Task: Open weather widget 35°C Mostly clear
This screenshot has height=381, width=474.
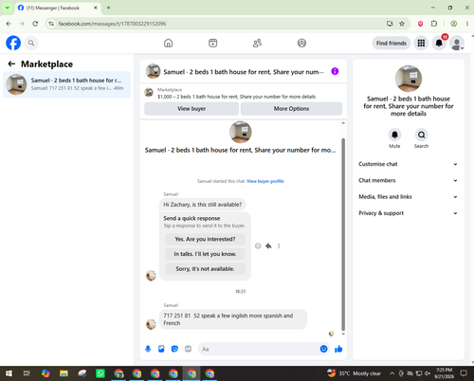Action: coord(354,373)
